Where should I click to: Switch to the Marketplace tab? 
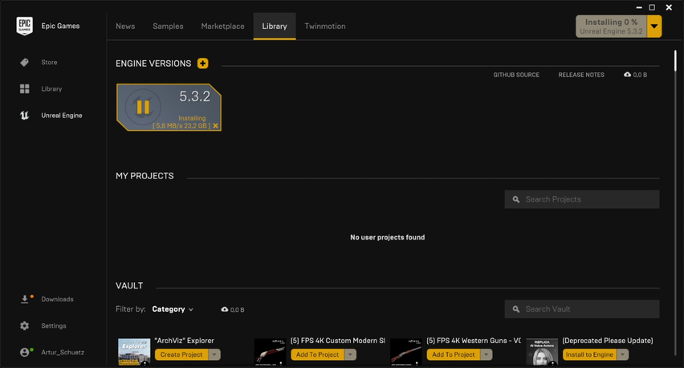click(x=222, y=27)
